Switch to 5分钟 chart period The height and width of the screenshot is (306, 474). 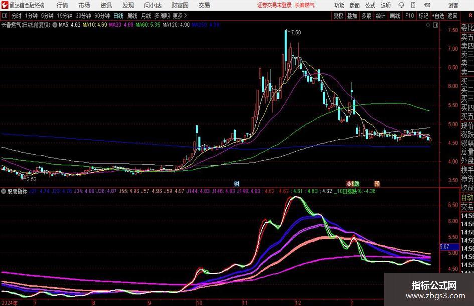pyautogui.click(x=47, y=16)
